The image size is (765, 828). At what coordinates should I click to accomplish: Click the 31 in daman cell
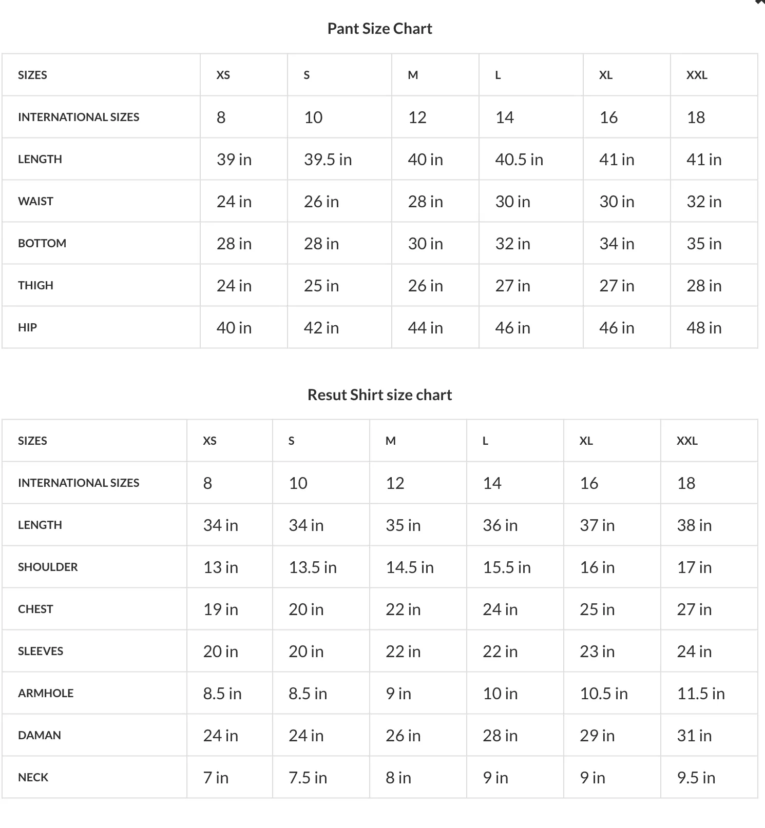coord(694,736)
